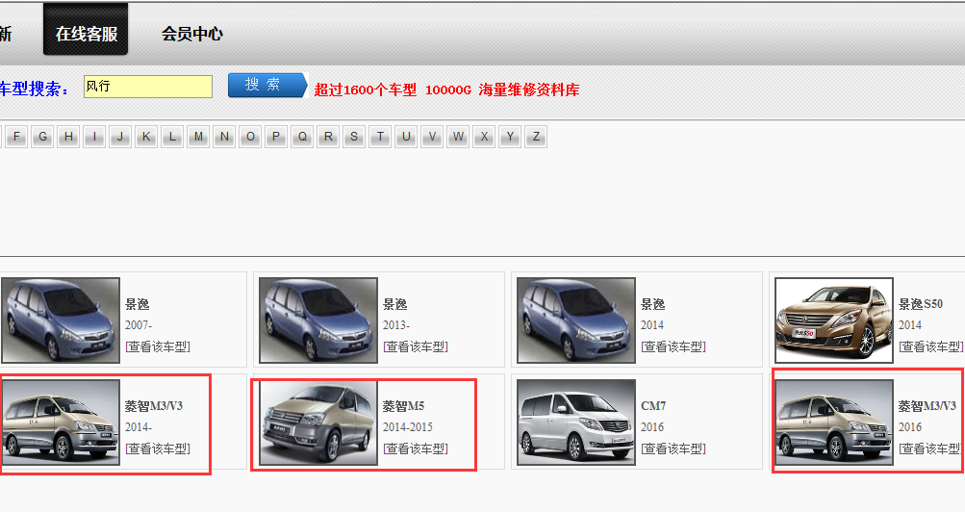Select letter J filter

click(x=120, y=137)
